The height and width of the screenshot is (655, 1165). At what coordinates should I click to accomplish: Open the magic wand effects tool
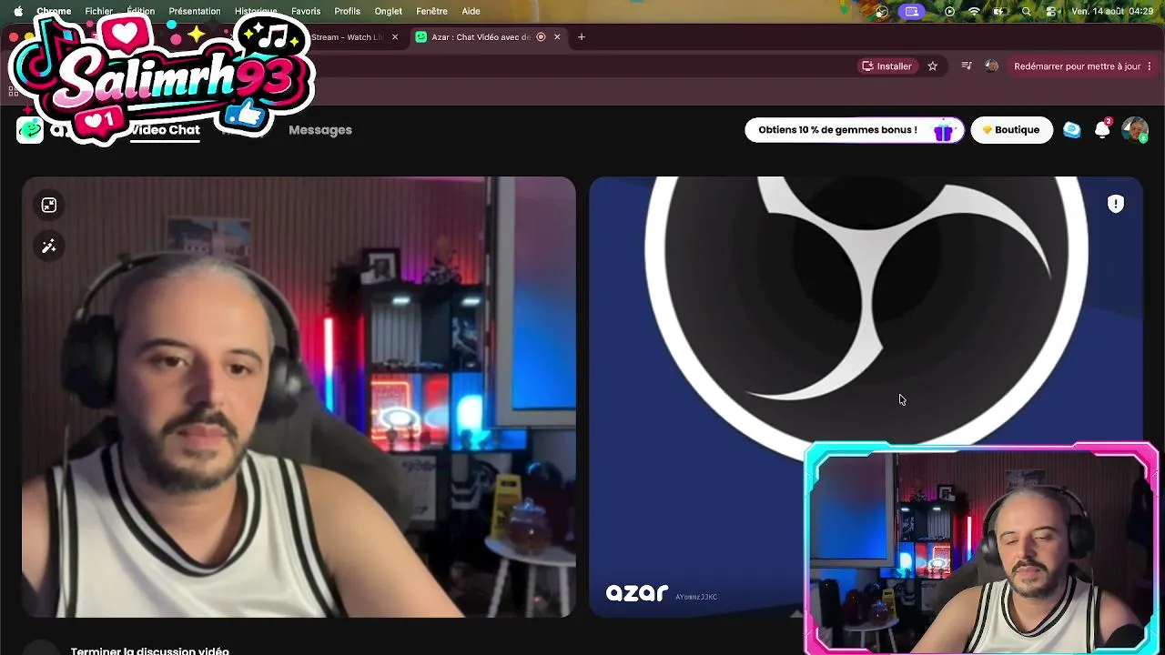click(x=49, y=247)
